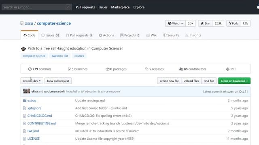
Task: Open the Projects tab
Action: 130,35
